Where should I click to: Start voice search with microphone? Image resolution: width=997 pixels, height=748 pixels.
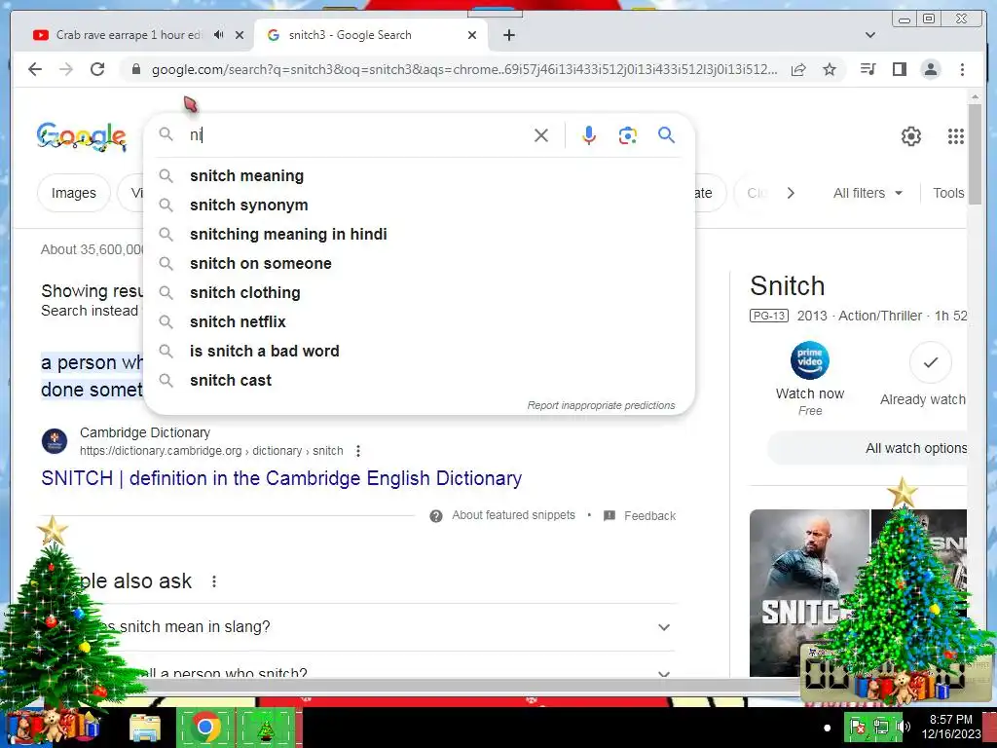point(589,135)
